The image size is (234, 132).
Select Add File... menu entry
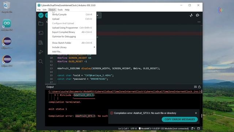click(72, 52)
